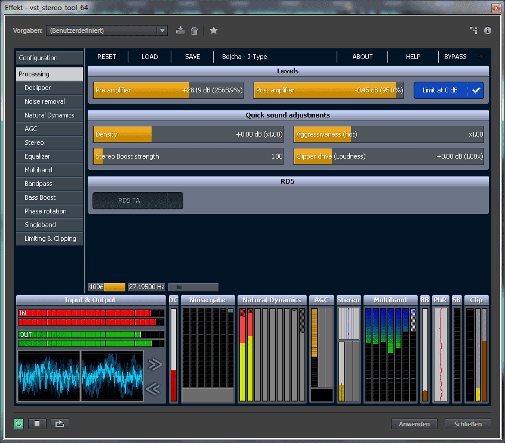Click the 27-19500 Hz frequency indicator

click(x=146, y=287)
